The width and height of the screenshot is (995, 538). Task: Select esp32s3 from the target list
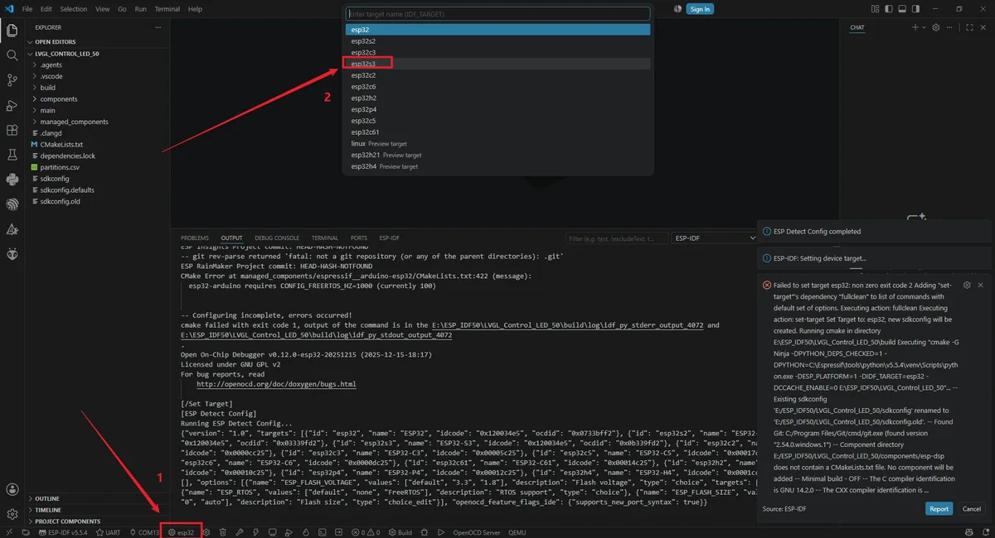pos(498,64)
